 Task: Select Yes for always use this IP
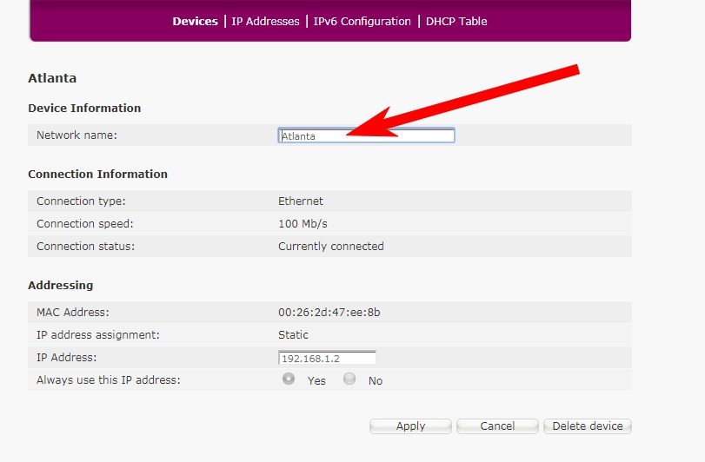click(x=289, y=379)
